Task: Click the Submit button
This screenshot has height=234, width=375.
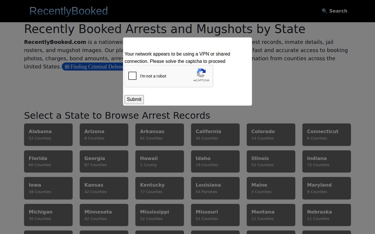Action: click(134, 99)
